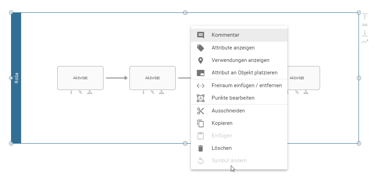Click the align-top arrow icon beside the lane

tap(364, 17)
